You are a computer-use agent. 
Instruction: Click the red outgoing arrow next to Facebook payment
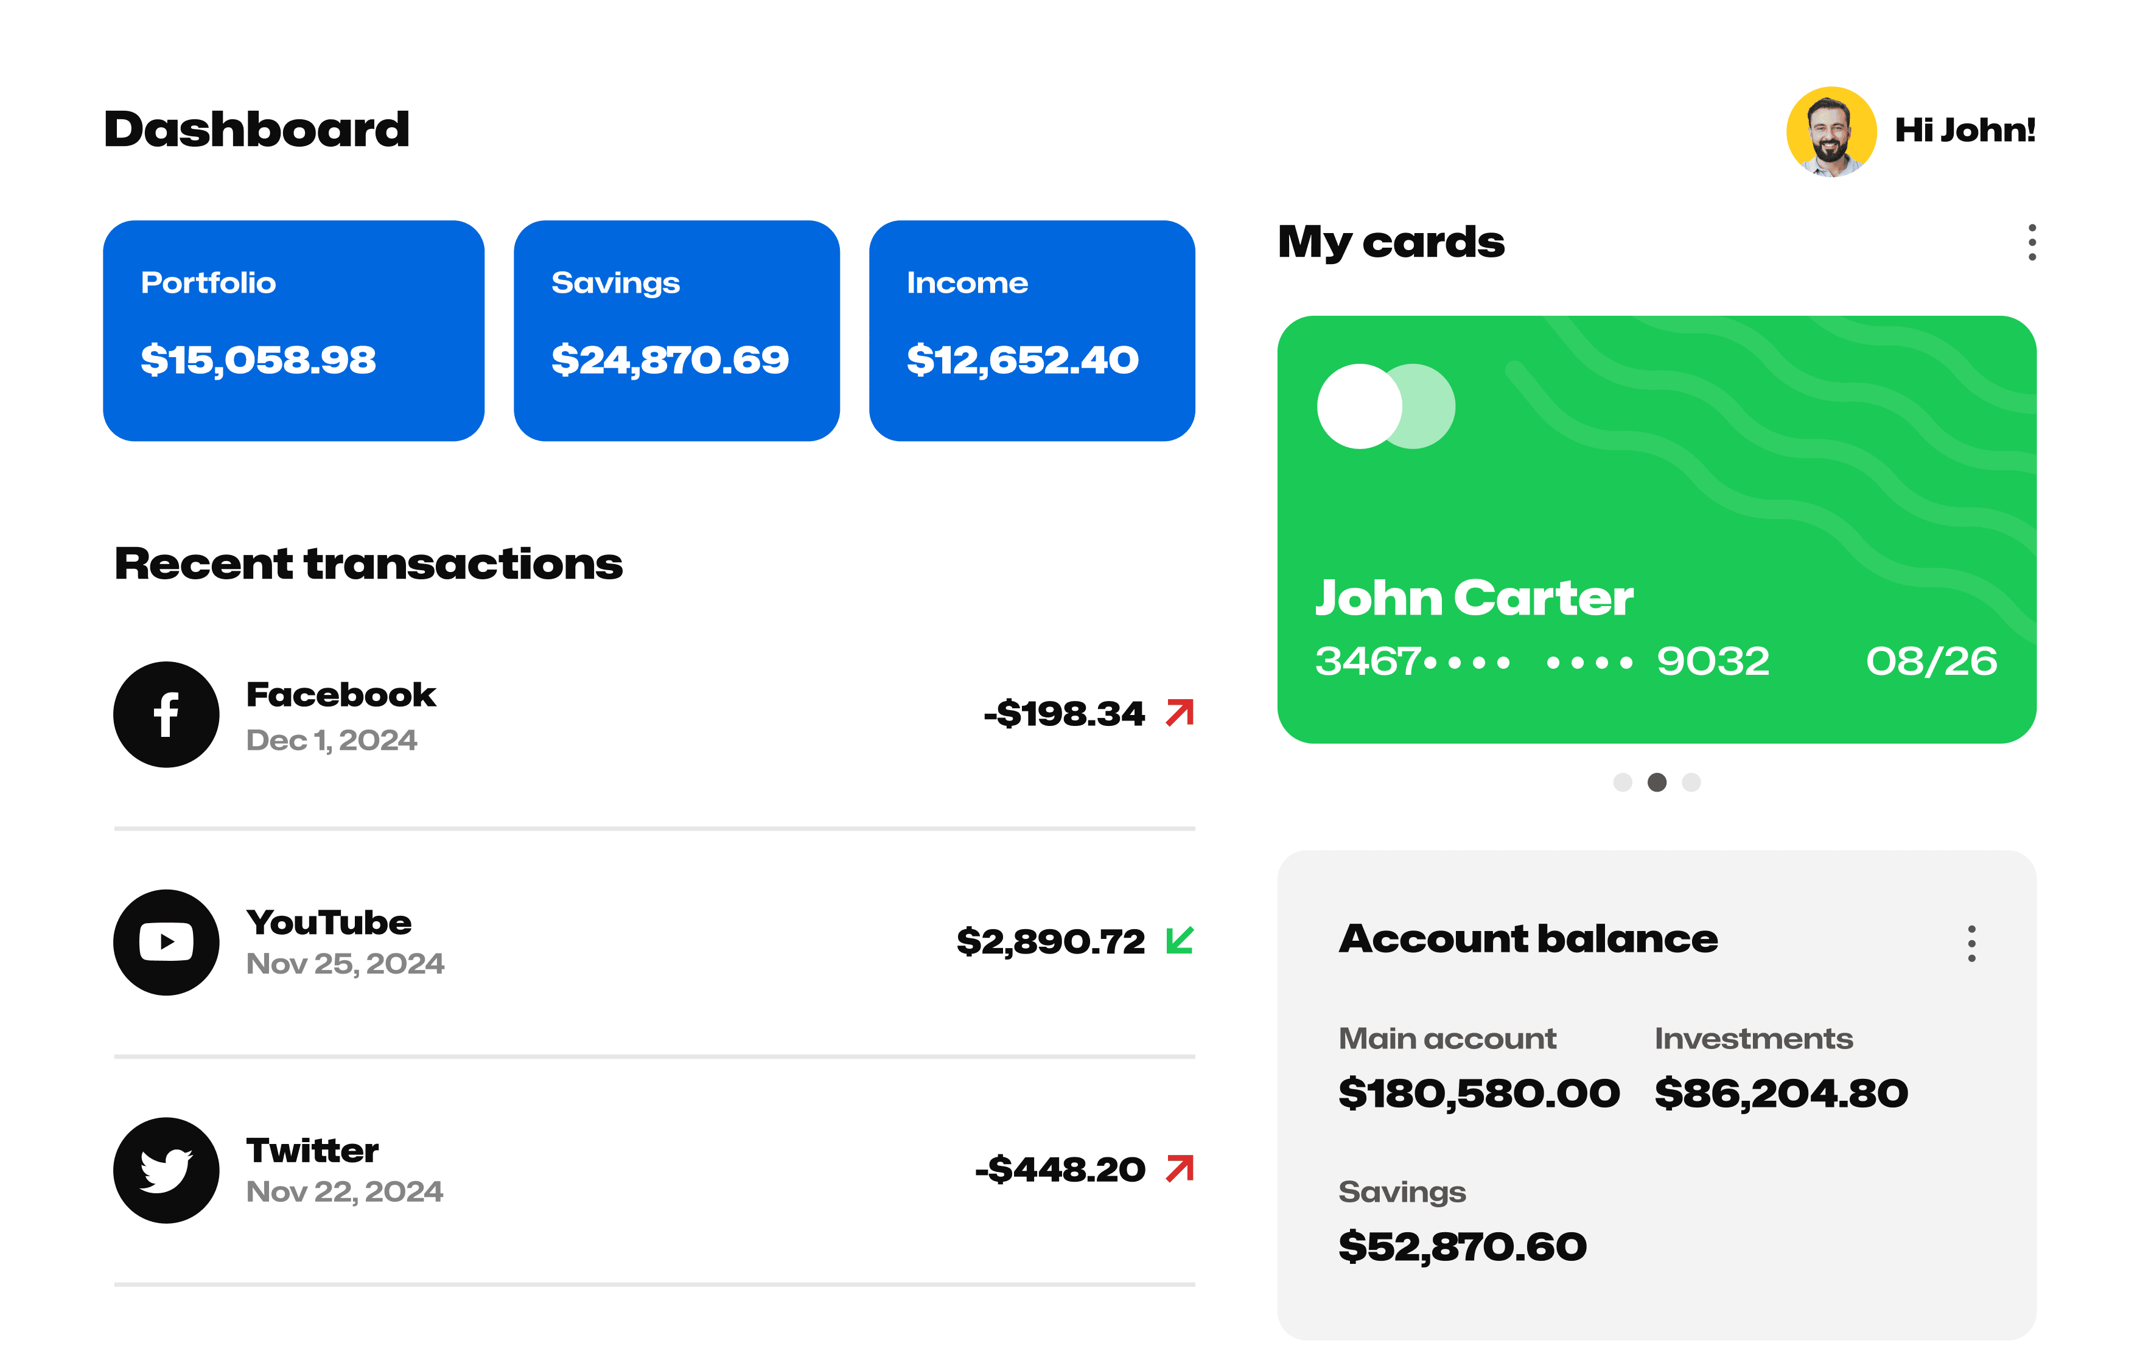pos(1180,712)
